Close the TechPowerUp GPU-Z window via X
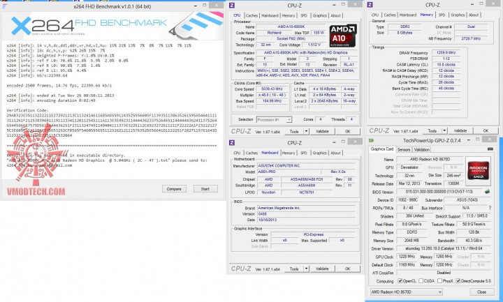Viewport: 503px width, 302px height. pos(489,139)
